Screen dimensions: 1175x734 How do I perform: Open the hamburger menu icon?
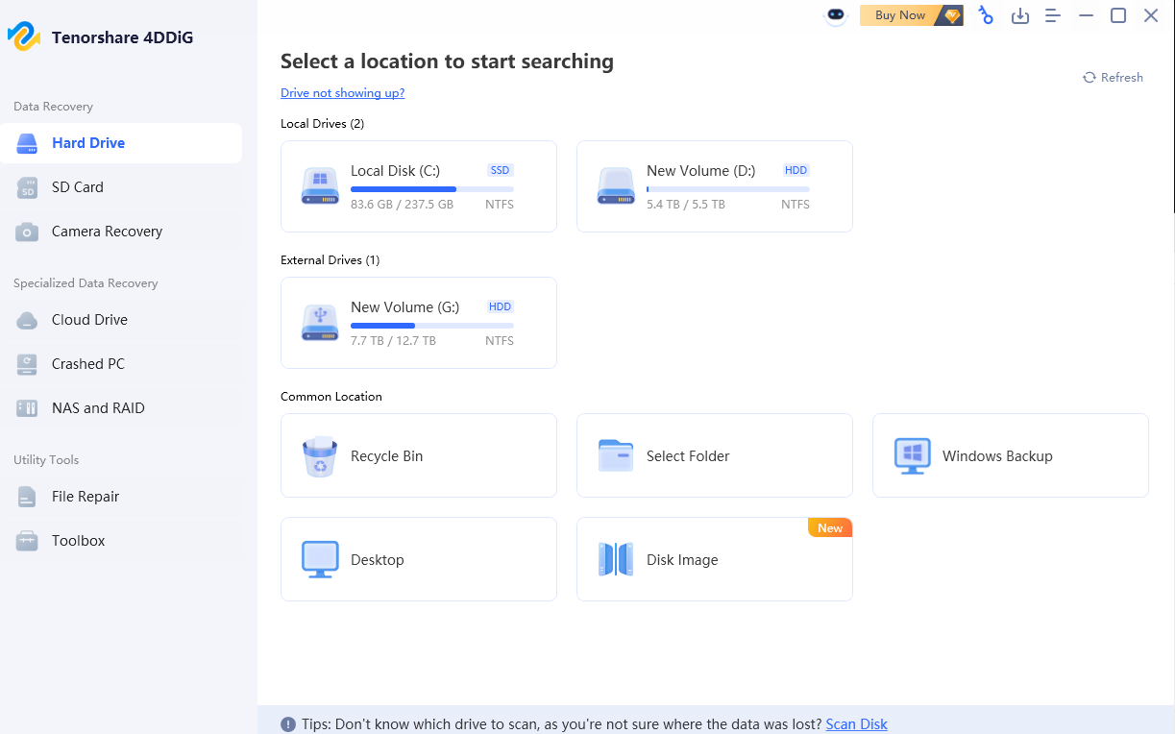(x=1053, y=15)
